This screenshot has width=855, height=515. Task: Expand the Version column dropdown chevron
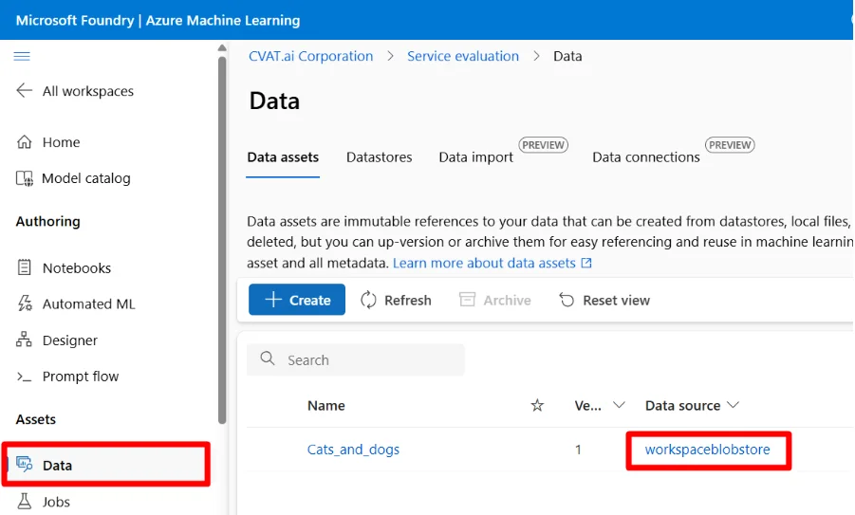tap(619, 405)
